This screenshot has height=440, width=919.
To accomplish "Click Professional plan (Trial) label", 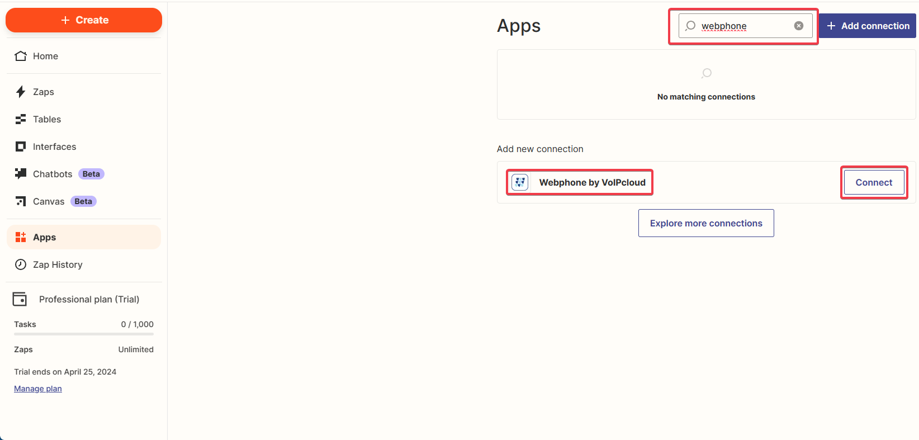I will (89, 299).
